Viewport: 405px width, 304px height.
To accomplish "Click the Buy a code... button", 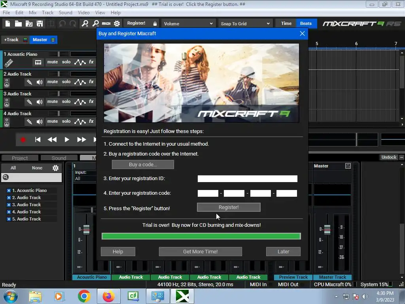I will (x=143, y=165).
